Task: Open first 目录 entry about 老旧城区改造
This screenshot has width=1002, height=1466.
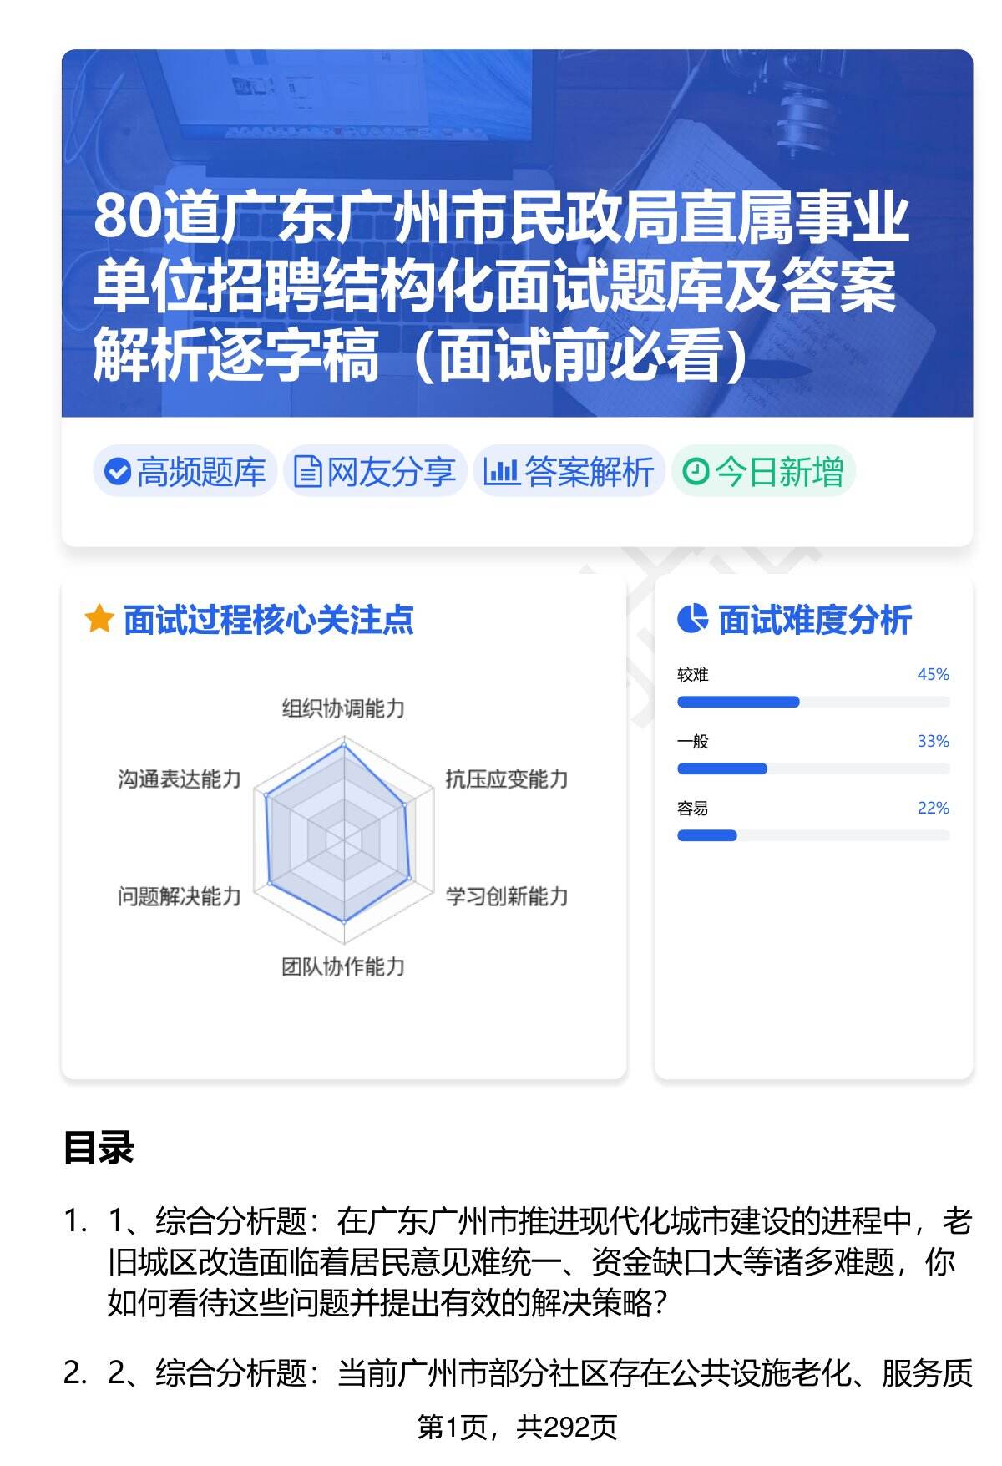Action: (x=539, y=1261)
